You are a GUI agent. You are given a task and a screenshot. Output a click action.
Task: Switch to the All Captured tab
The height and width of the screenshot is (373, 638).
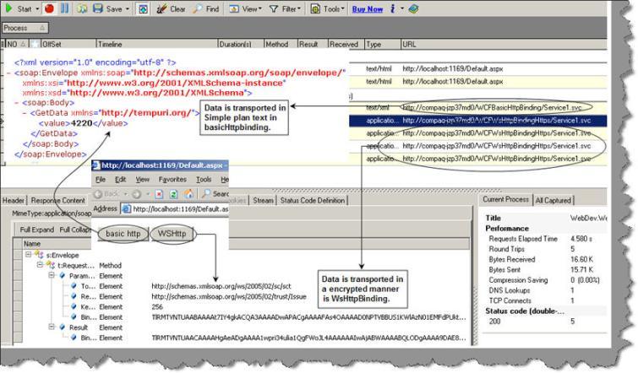pyautogui.click(x=553, y=200)
